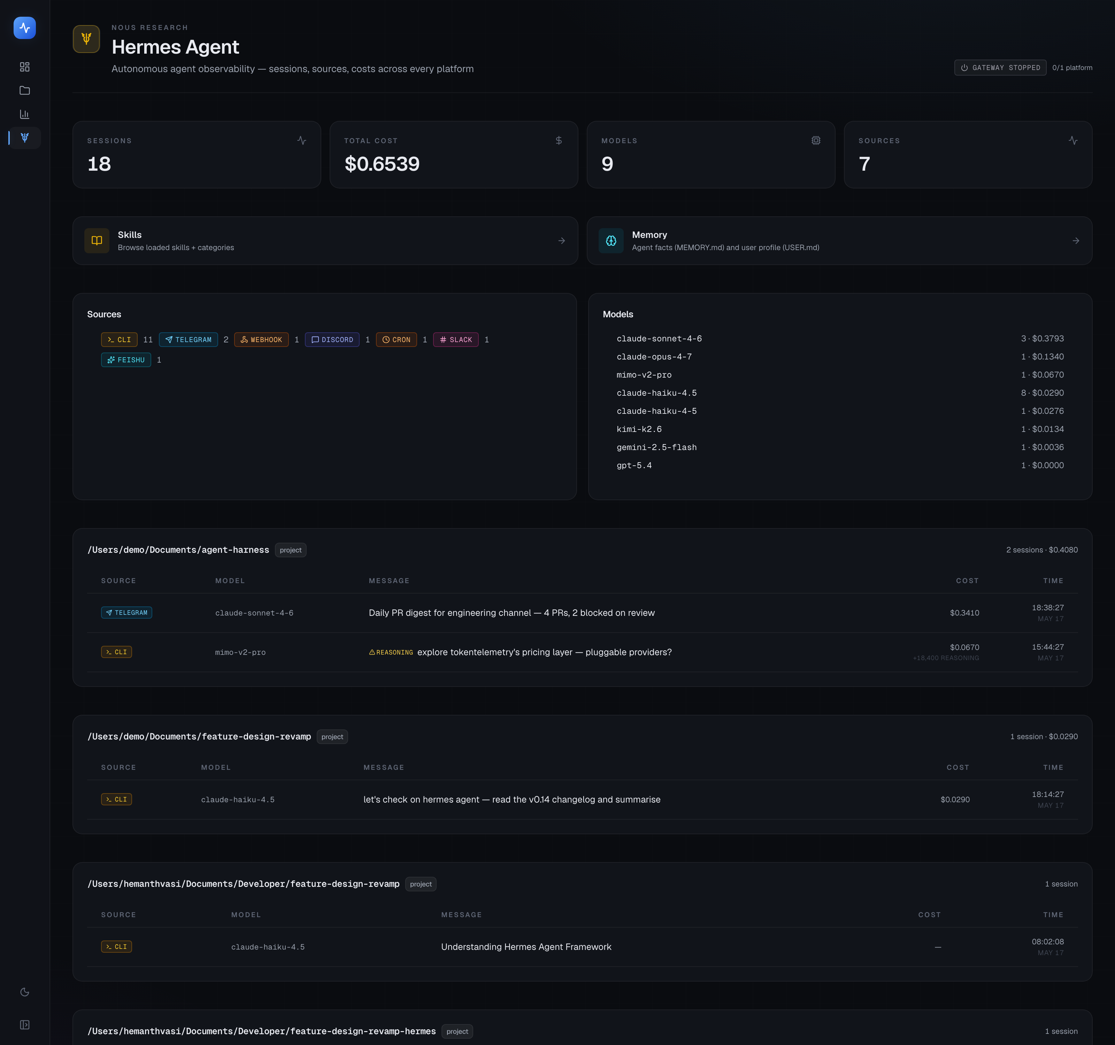1115x1045 pixels.
Task: Select the Cron source chip
Action: coord(397,340)
